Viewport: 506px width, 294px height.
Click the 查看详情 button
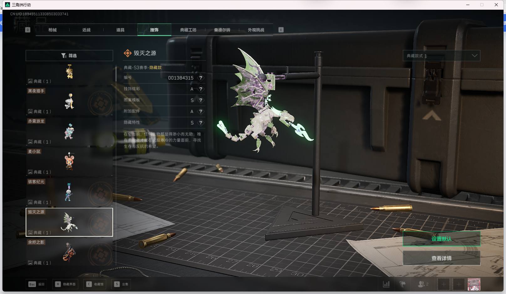(441, 258)
